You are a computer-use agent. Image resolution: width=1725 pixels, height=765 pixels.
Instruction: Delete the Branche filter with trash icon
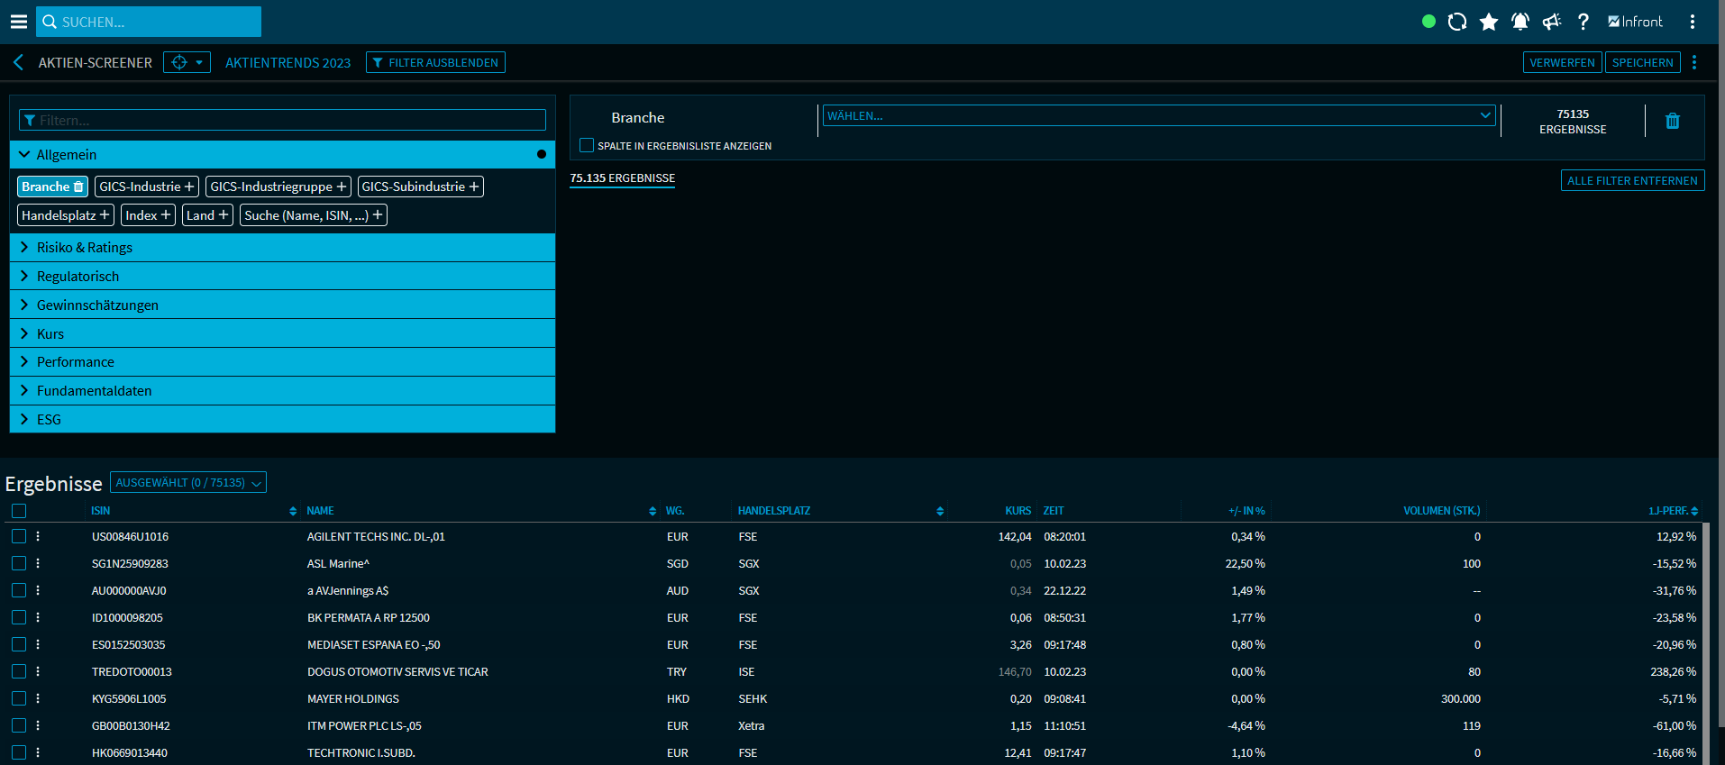coord(1672,121)
